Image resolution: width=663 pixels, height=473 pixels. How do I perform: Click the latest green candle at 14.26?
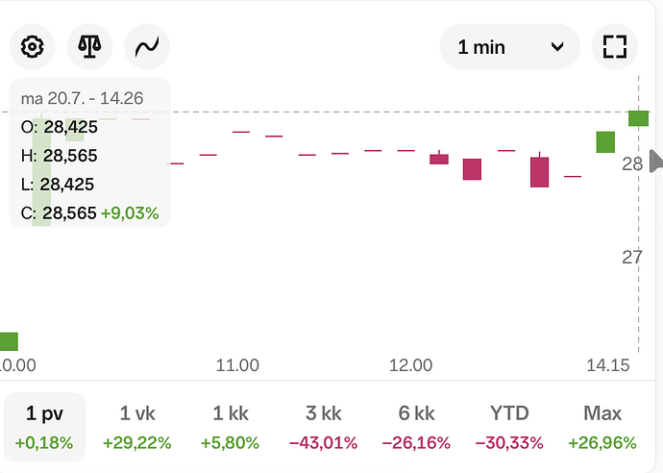(638, 118)
